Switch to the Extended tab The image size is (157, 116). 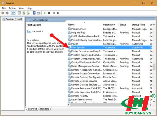[x=32, y=109]
